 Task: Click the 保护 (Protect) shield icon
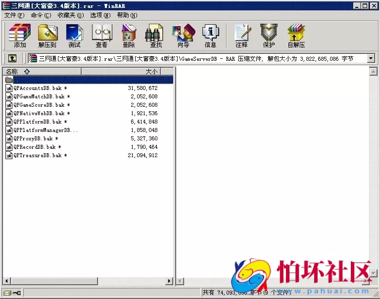coord(269,36)
